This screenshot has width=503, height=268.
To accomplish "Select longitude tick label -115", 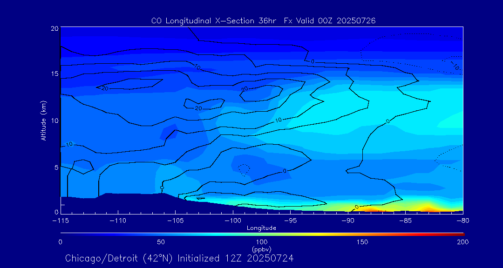I will point(60,221).
